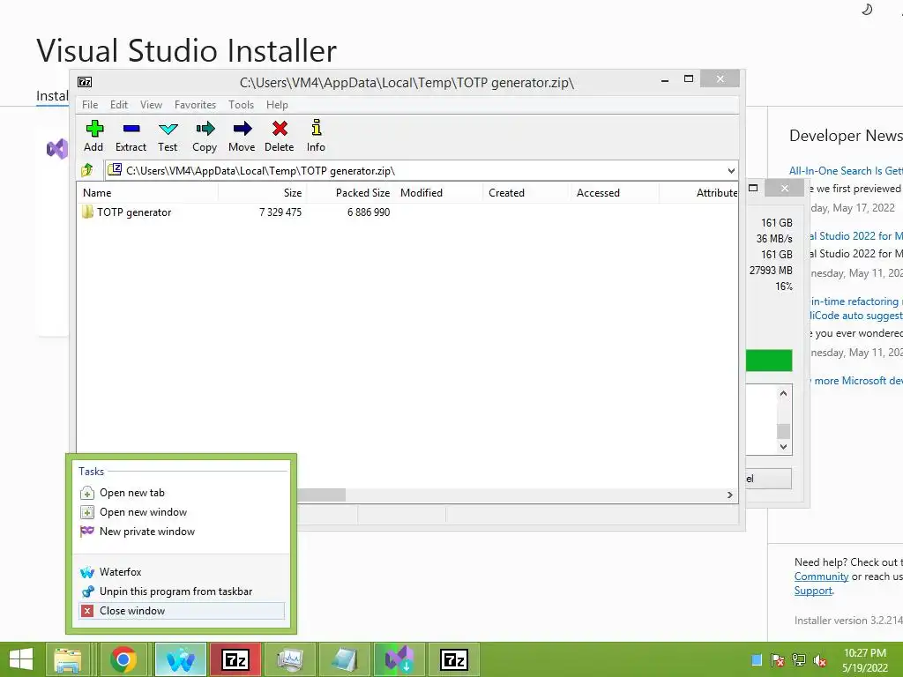Go up one folder level icon
Image resolution: width=903 pixels, height=677 pixels.
[87, 170]
